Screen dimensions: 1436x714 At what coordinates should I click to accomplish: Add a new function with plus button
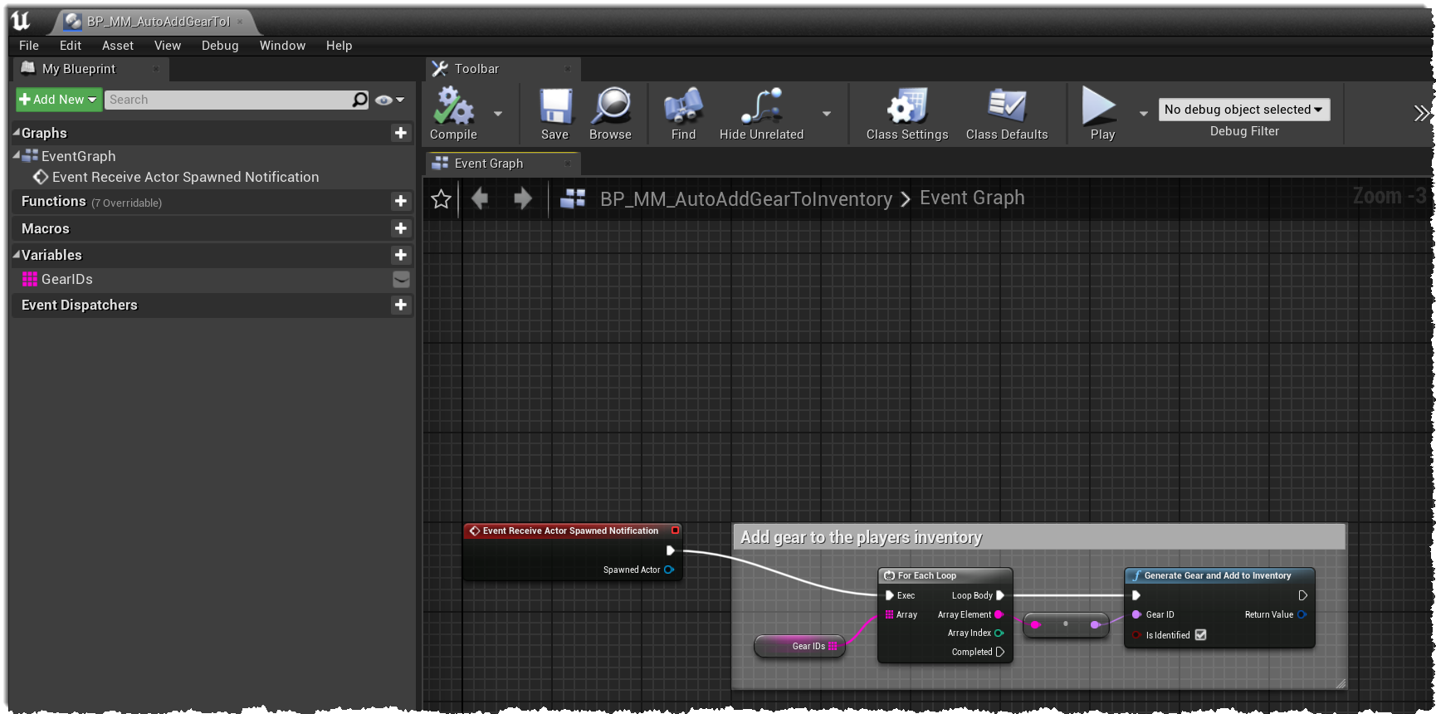click(401, 201)
